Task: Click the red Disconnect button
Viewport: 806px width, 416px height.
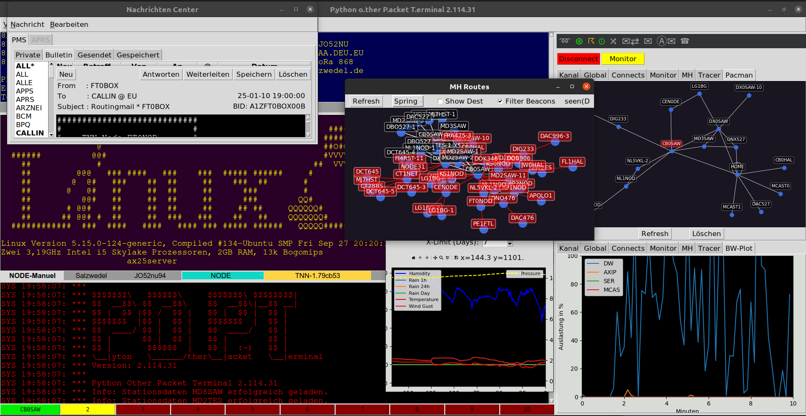Action: click(x=578, y=59)
